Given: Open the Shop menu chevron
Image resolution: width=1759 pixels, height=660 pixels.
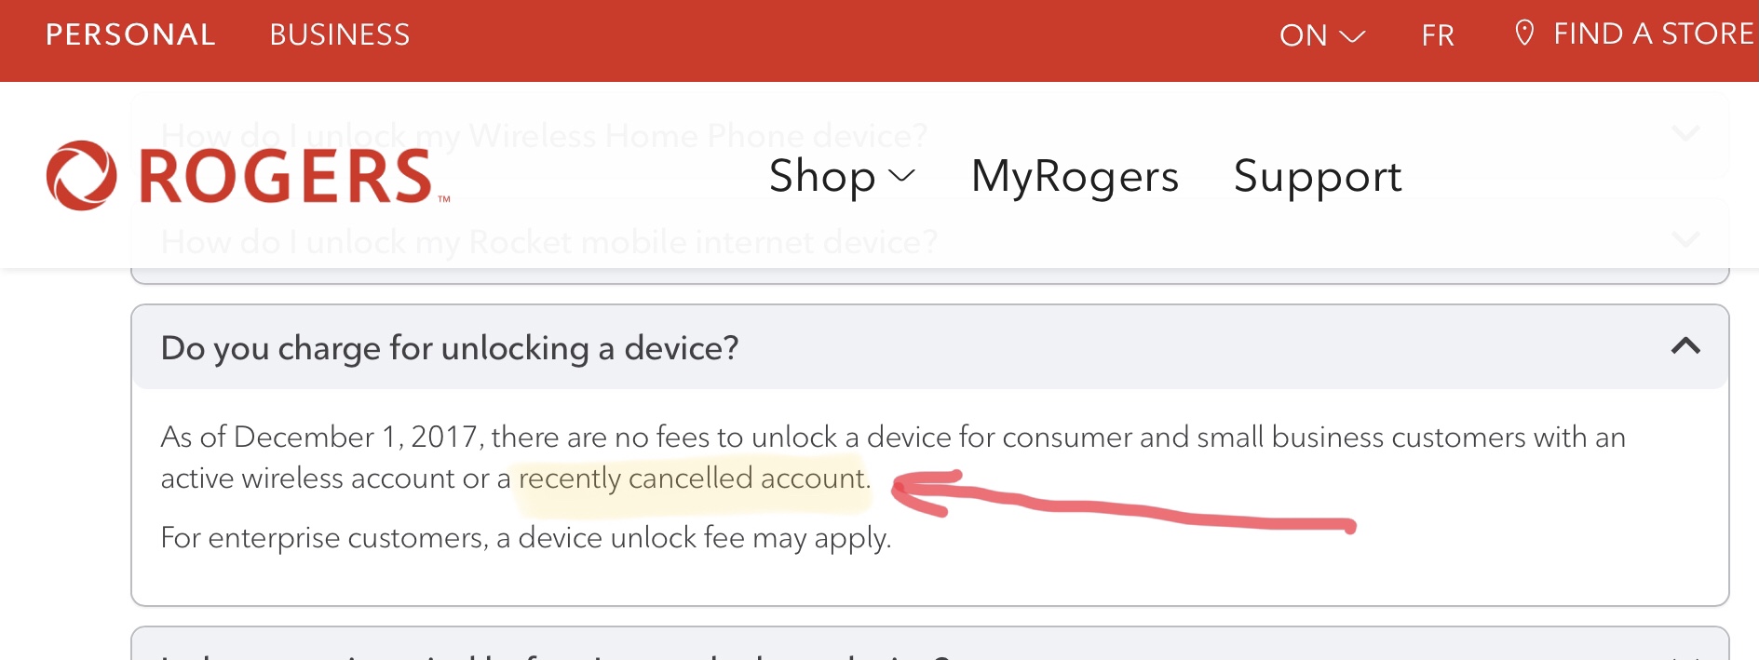Looking at the screenshot, I should [902, 176].
